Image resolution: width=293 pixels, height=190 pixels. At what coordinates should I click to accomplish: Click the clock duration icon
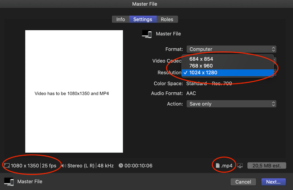tap(121, 166)
